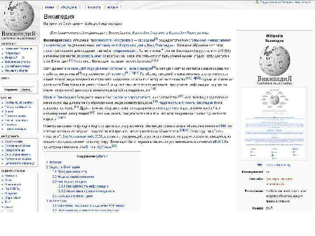Jump to contents entry 1 История
The image size is (315, 236).
(x=54, y=162)
